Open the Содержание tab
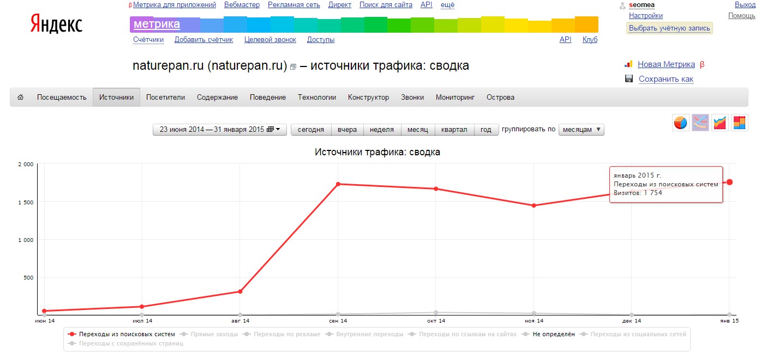 (218, 98)
